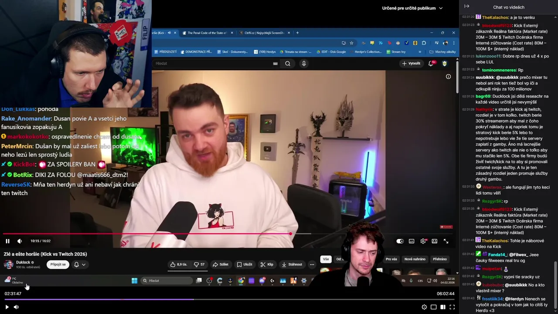This screenshot has width=558, height=314.
Task: Enter fullscreen in outer player
Action: 452,307
